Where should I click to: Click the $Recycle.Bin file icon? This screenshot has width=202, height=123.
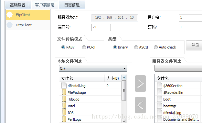point(159,92)
